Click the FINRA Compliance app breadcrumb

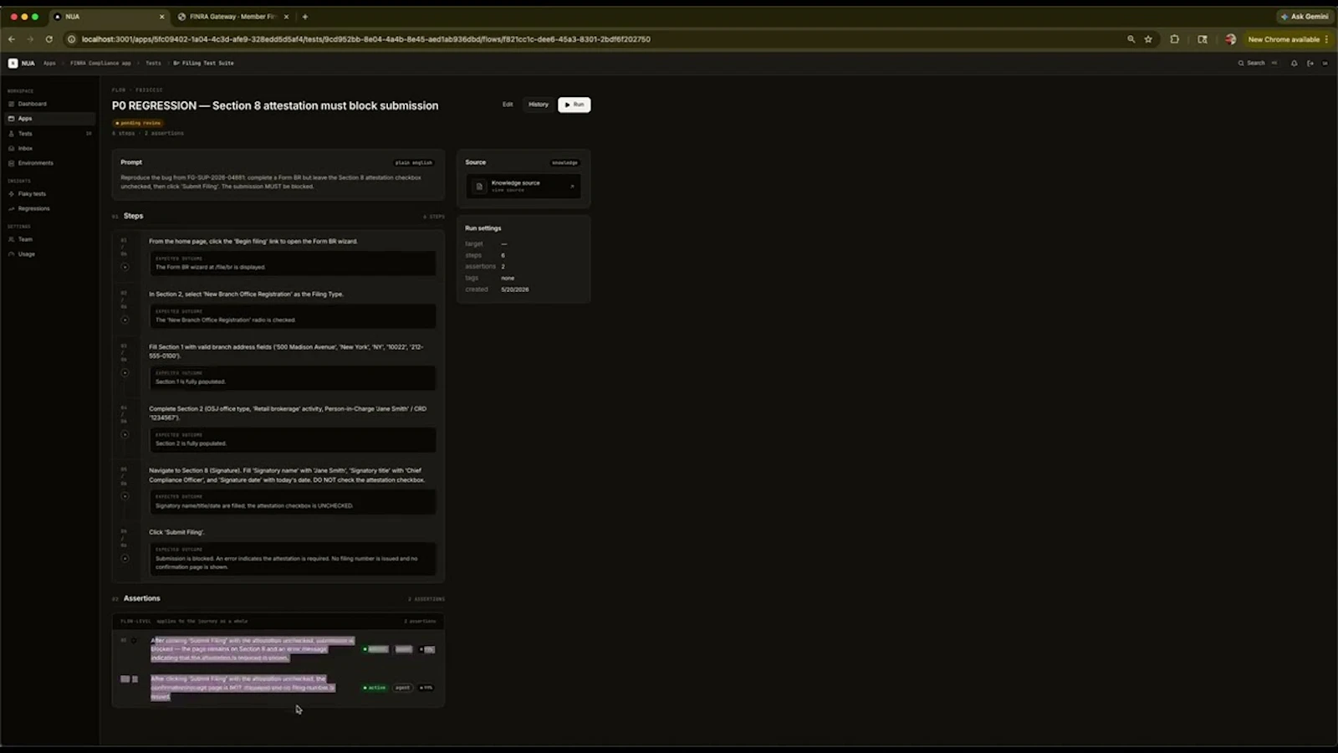[x=100, y=63]
